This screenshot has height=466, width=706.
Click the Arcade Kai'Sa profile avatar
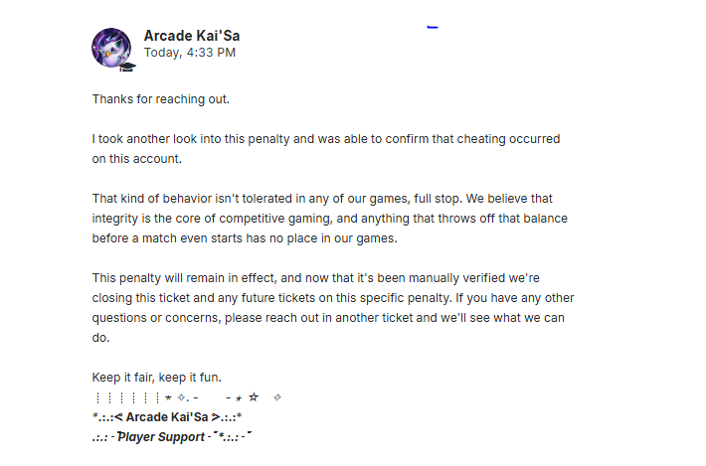pos(111,48)
